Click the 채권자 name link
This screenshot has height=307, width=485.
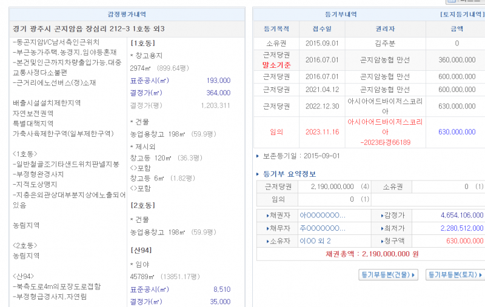(x=323, y=215)
